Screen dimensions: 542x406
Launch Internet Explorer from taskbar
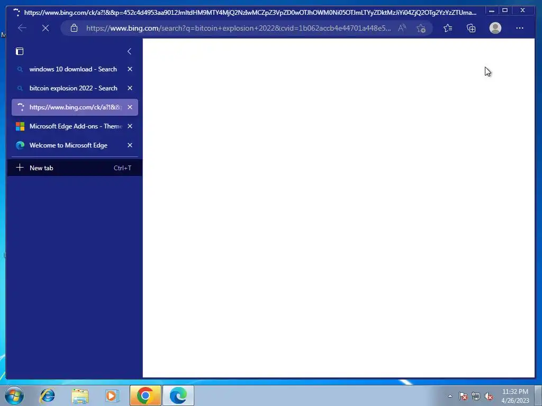[47, 395]
